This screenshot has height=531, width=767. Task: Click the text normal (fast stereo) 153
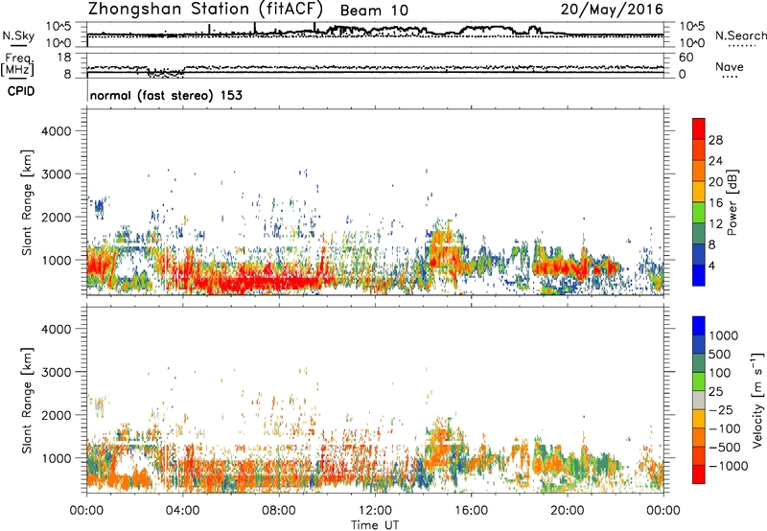coord(166,95)
